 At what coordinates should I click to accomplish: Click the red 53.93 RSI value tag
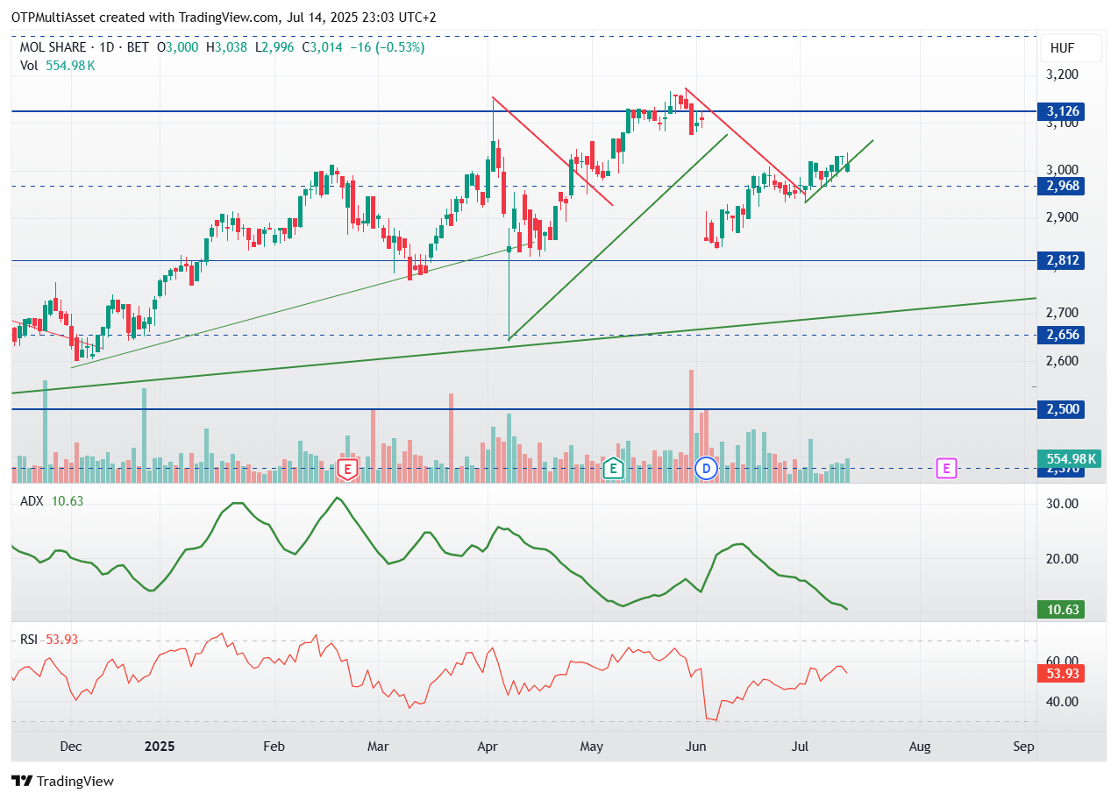pos(1061,673)
